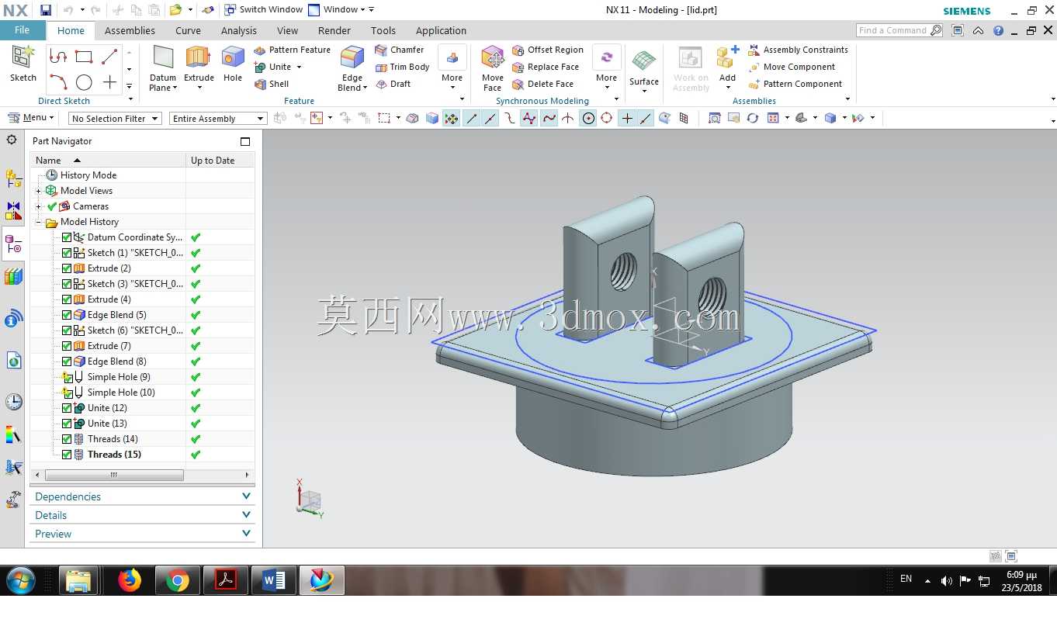This screenshot has width=1057, height=633.
Task: Choose the Pattern Feature command
Action: [x=292, y=50]
